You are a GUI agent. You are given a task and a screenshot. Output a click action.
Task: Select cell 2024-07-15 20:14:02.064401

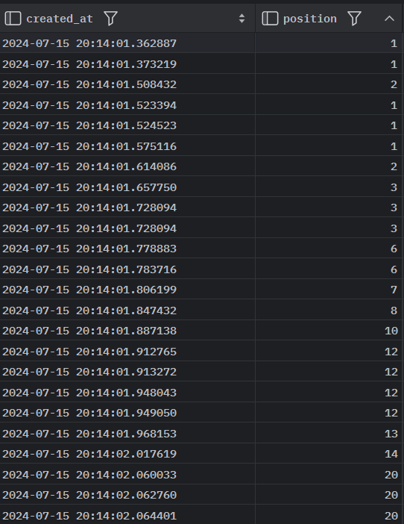click(x=127, y=516)
